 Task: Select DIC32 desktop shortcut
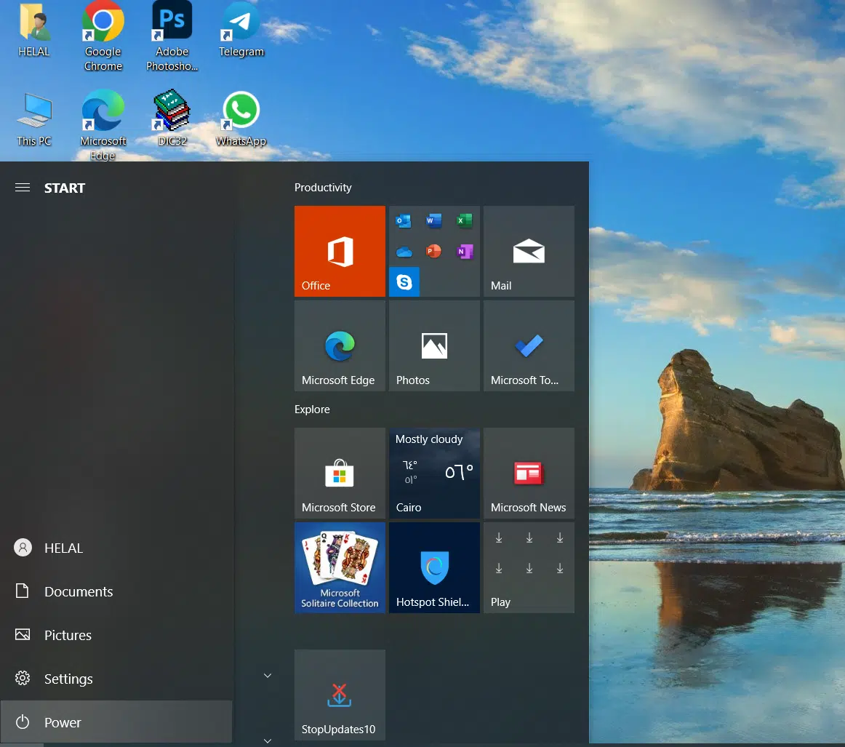tap(172, 119)
